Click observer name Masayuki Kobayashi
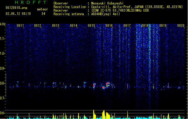 click(107, 3)
